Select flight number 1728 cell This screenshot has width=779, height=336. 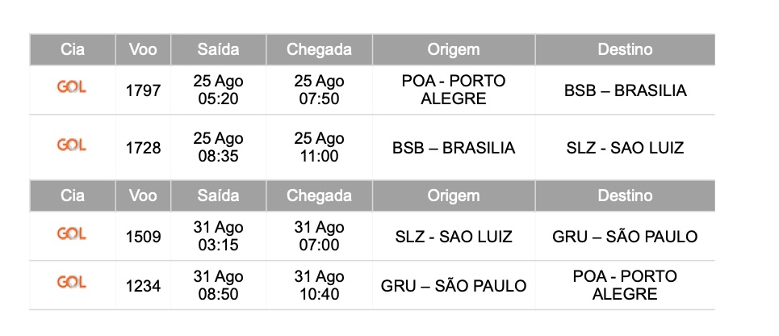click(143, 148)
